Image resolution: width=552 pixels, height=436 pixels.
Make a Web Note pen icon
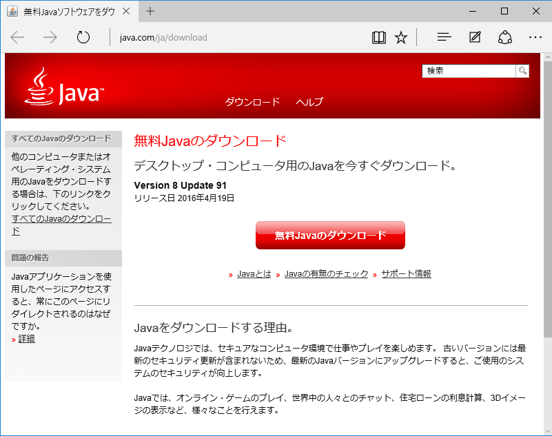pos(475,37)
